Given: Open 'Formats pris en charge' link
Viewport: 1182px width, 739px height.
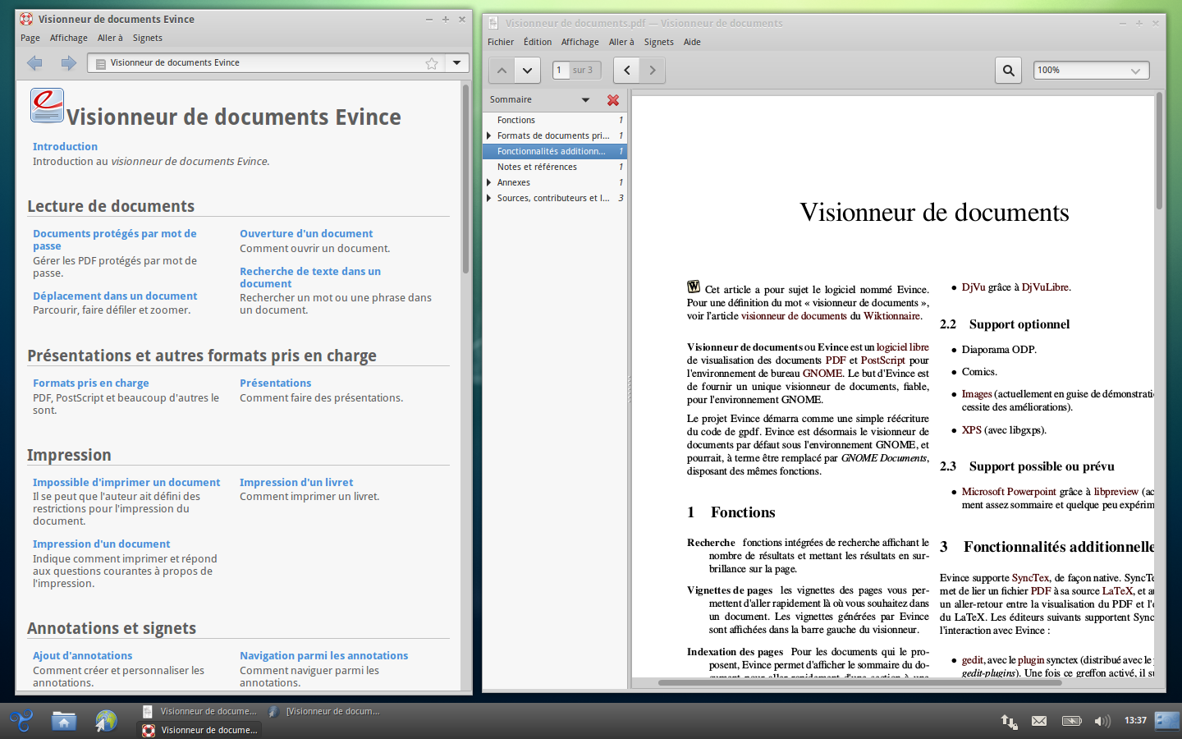Looking at the screenshot, I should 91,383.
